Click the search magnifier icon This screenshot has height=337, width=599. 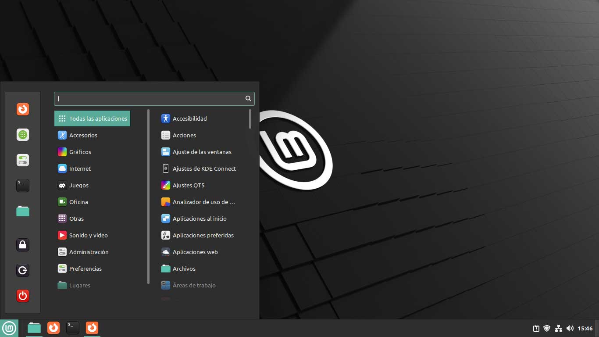[x=248, y=99]
